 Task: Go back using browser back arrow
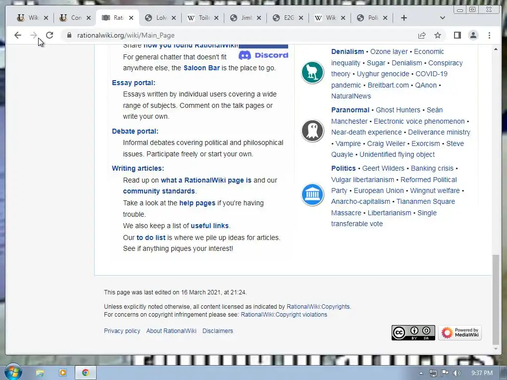tap(18, 35)
